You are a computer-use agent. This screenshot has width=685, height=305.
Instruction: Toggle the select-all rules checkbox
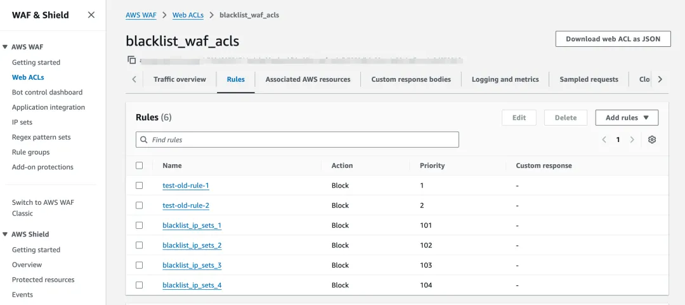point(140,165)
